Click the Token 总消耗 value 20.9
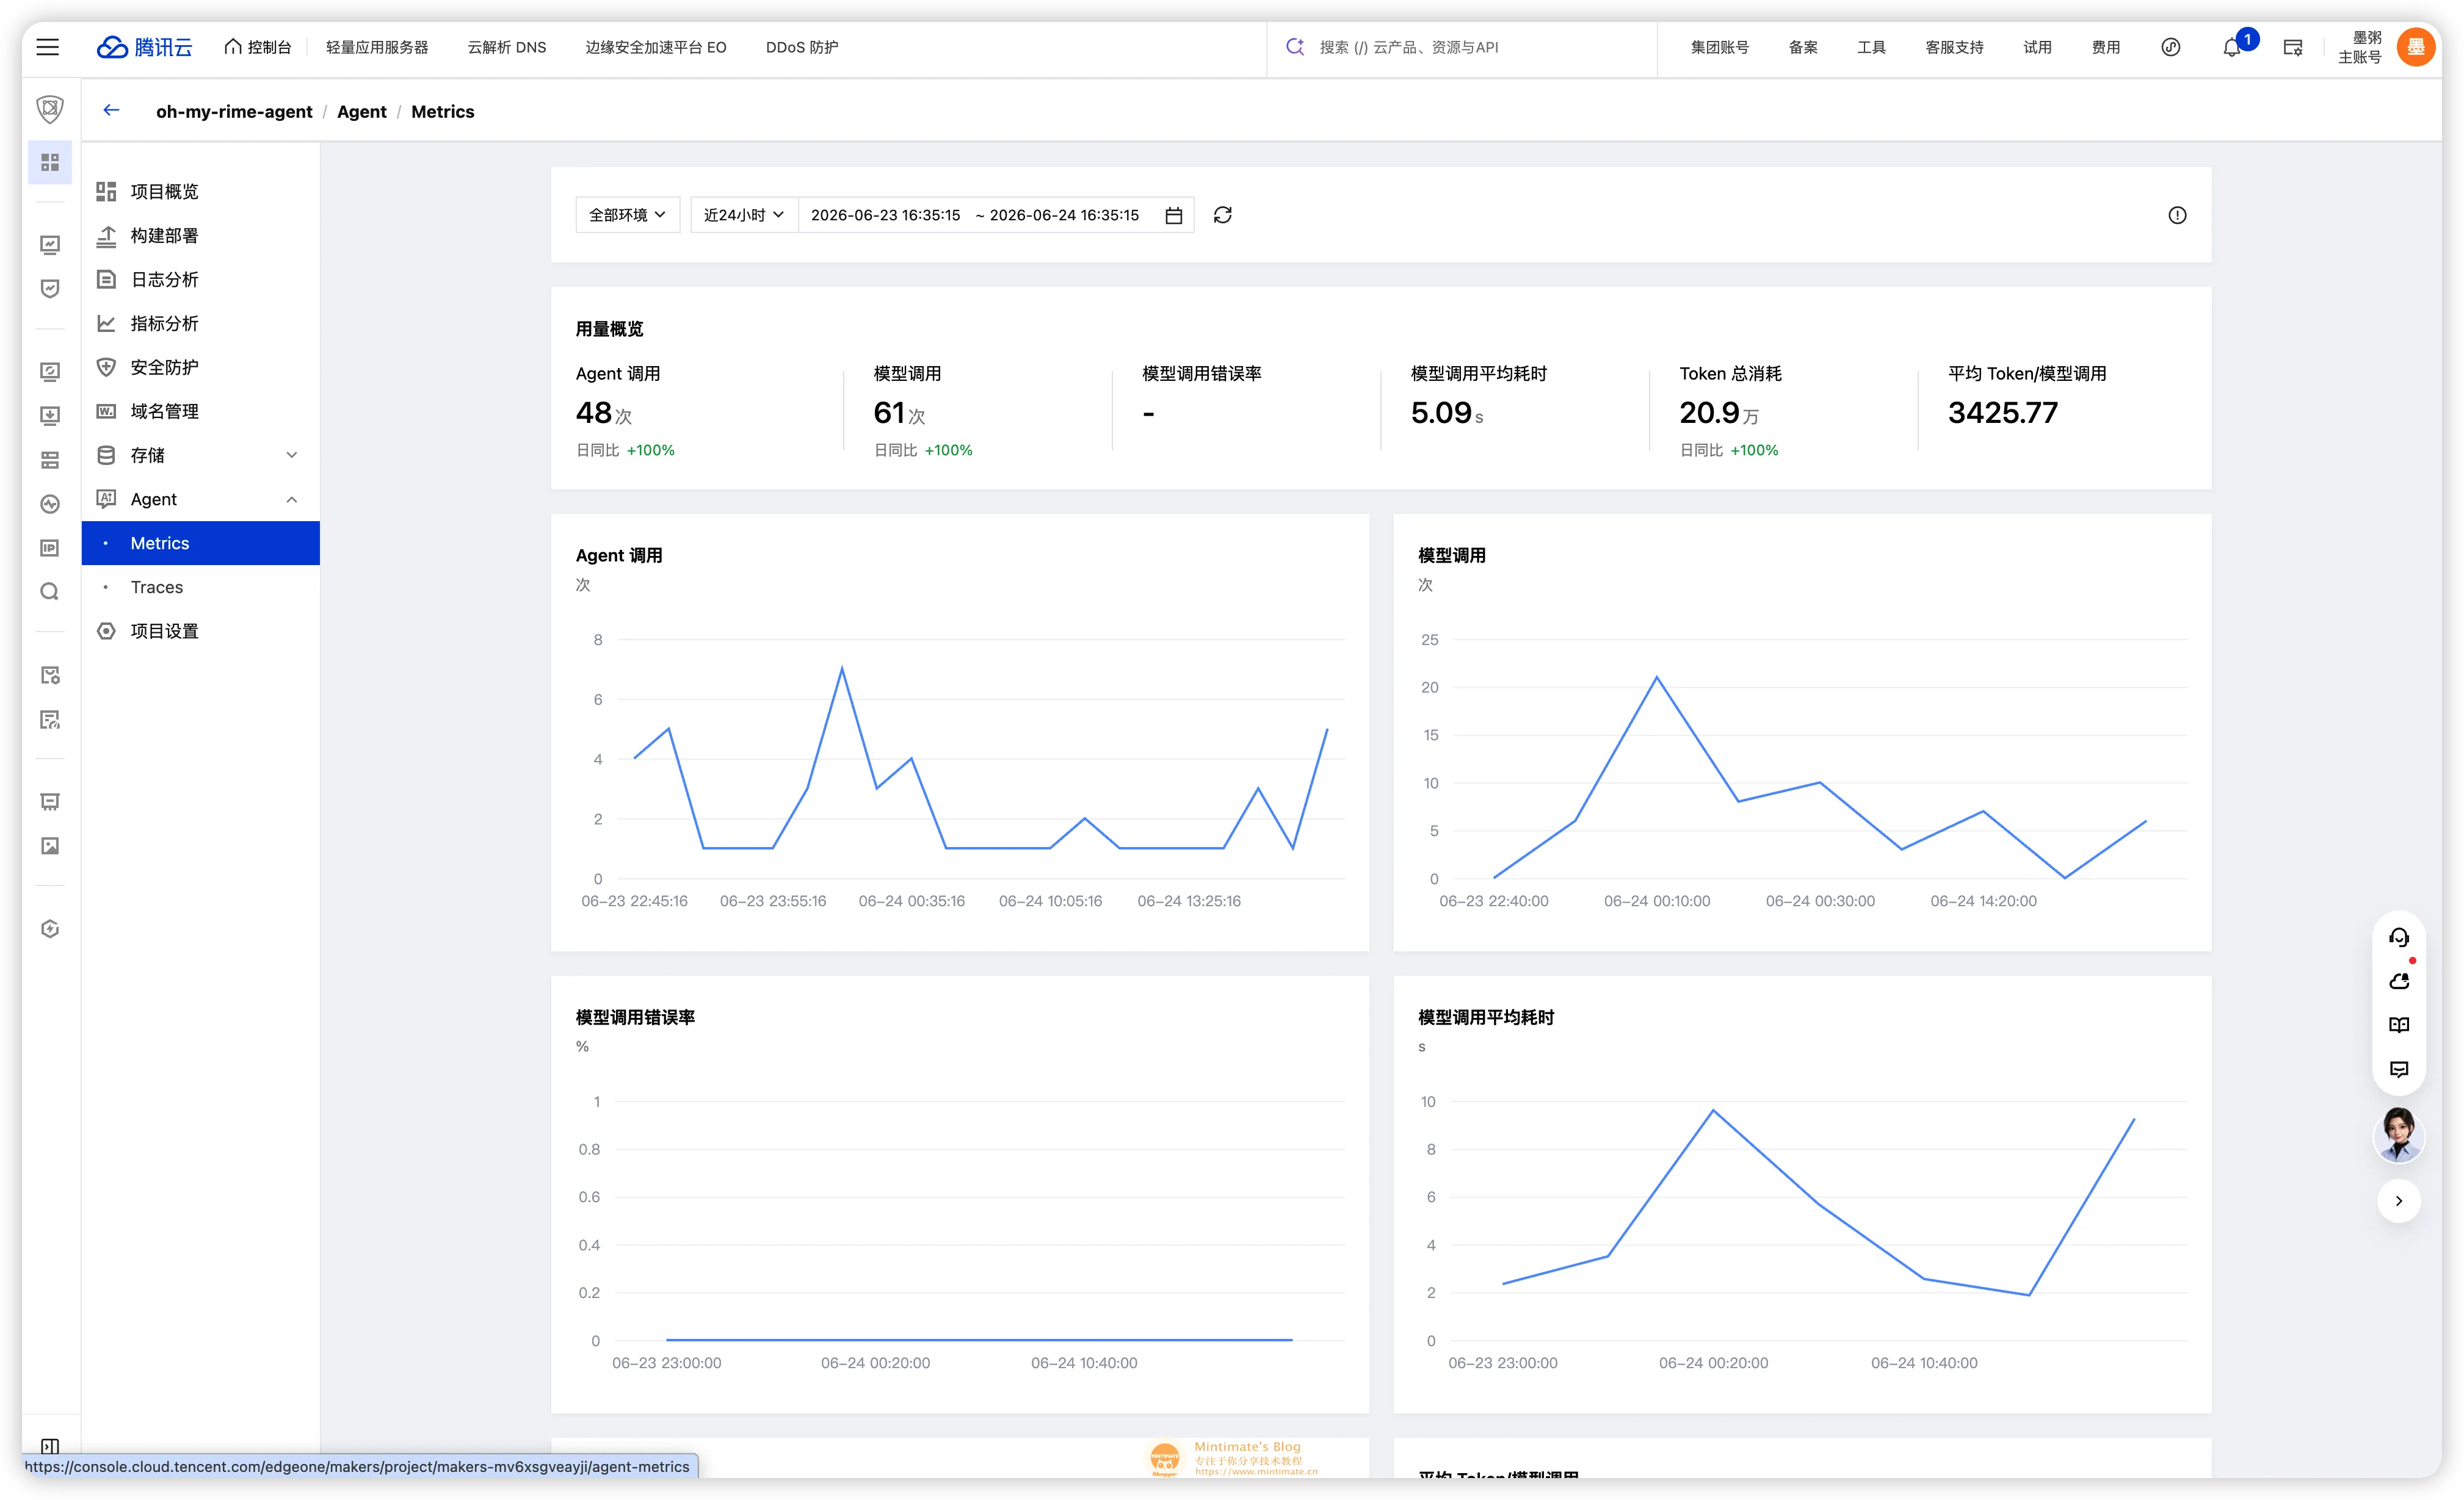The height and width of the screenshot is (1500, 2464). tap(1709, 412)
